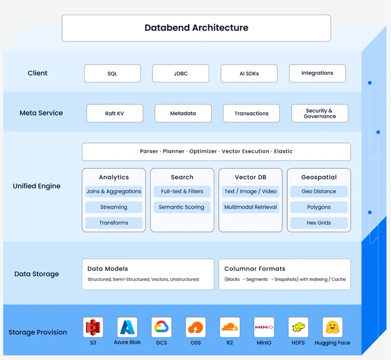Click the Geospatial heading

(x=319, y=177)
